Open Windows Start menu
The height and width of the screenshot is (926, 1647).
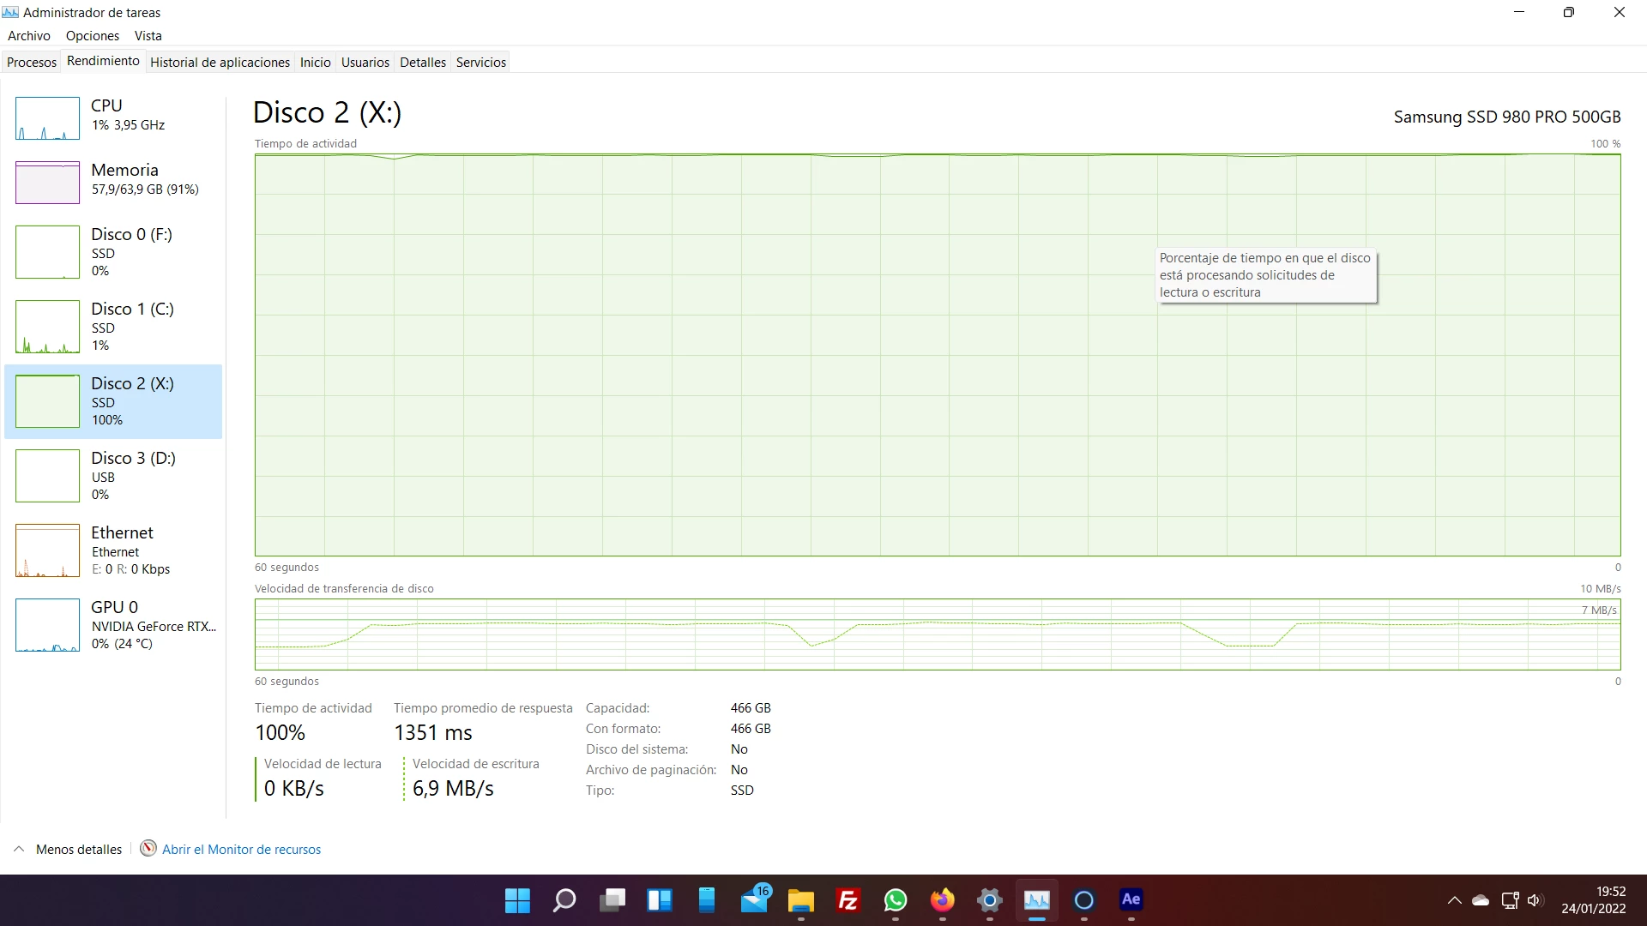pyautogui.click(x=517, y=900)
